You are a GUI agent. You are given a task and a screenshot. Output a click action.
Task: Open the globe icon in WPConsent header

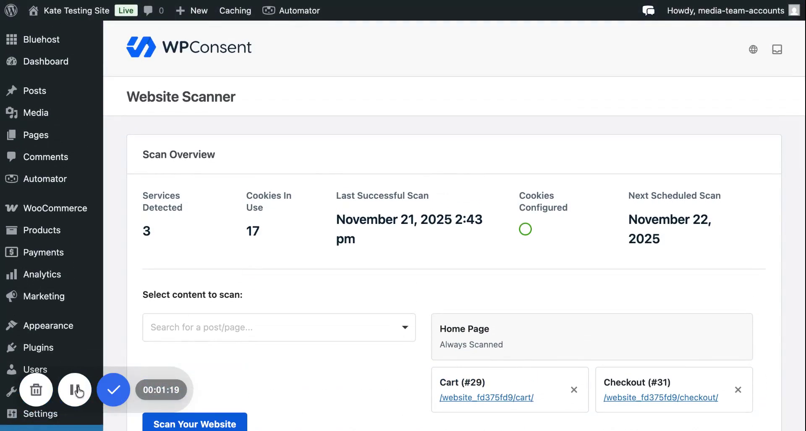(753, 50)
